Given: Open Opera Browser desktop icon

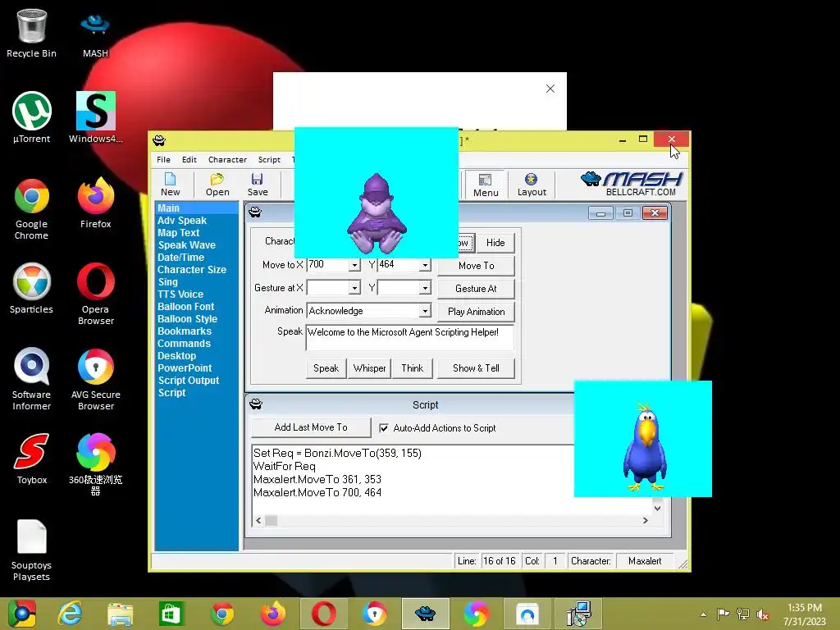Looking at the screenshot, I should [x=95, y=294].
